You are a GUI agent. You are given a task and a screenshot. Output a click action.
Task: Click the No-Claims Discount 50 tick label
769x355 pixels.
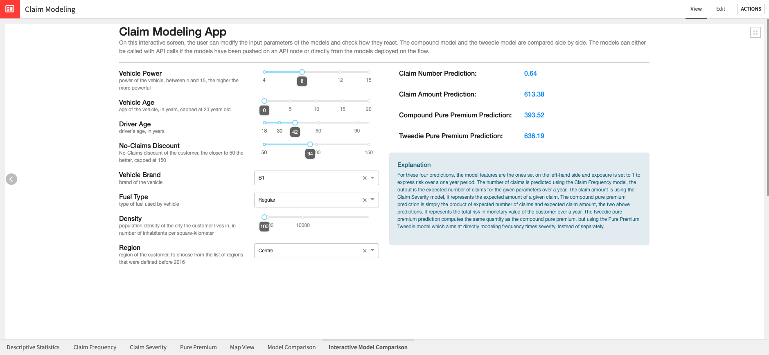click(x=264, y=153)
